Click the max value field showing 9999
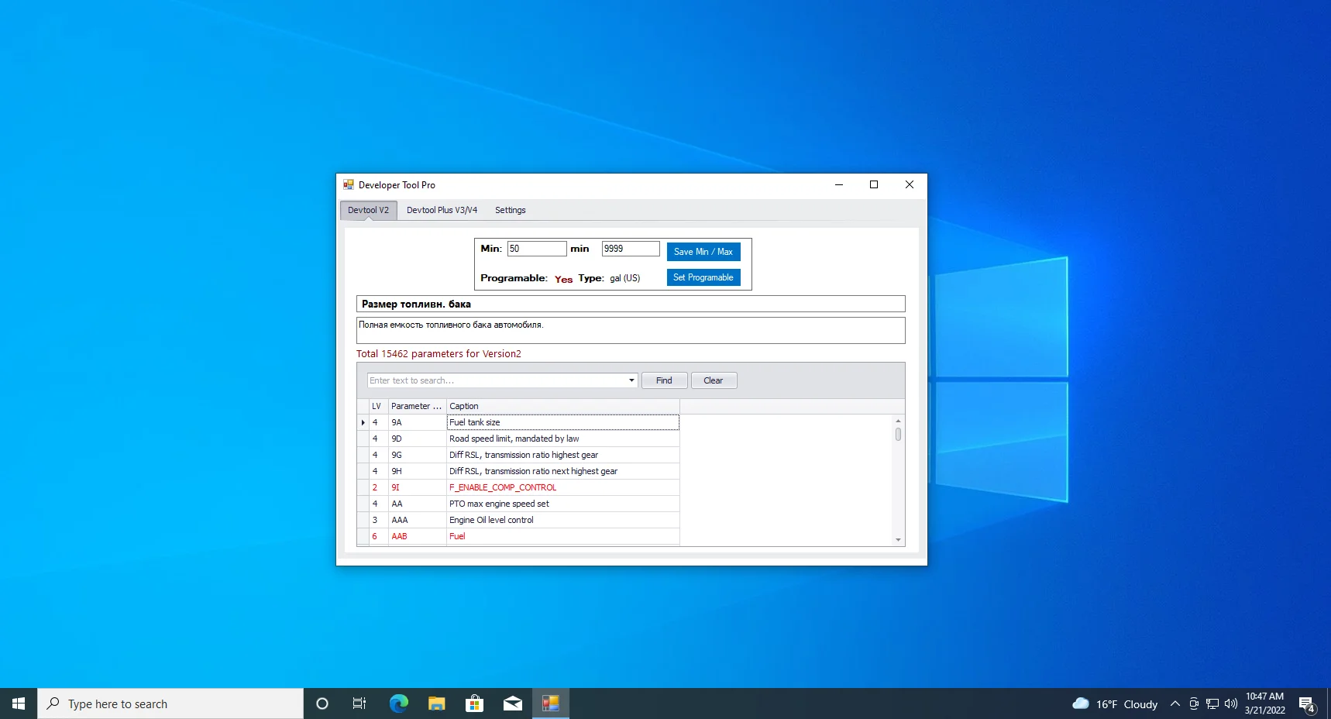Image resolution: width=1331 pixels, height=719 pixels. (x=631, y=249)
